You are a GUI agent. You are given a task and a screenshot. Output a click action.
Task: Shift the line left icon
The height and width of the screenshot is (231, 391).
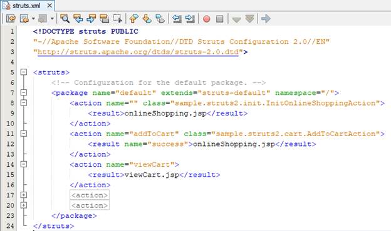point(177,19)
